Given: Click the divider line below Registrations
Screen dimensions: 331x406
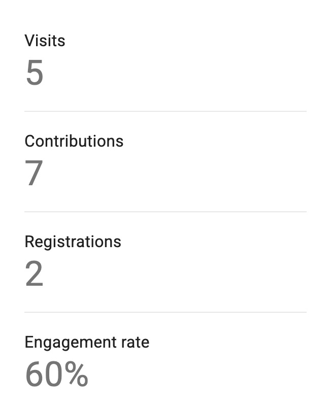Looking at the screenshot, I should click(165, 312).
